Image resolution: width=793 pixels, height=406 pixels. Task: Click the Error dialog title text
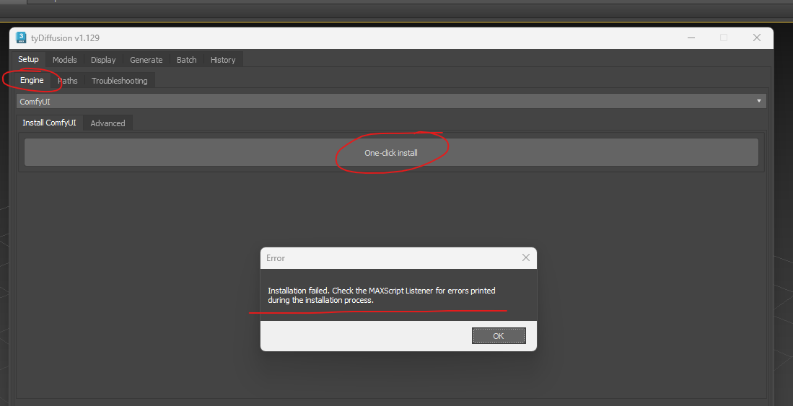pyautogui.click(x=276, y=258)
